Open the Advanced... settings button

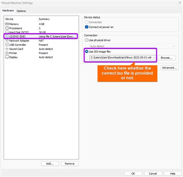169,68
